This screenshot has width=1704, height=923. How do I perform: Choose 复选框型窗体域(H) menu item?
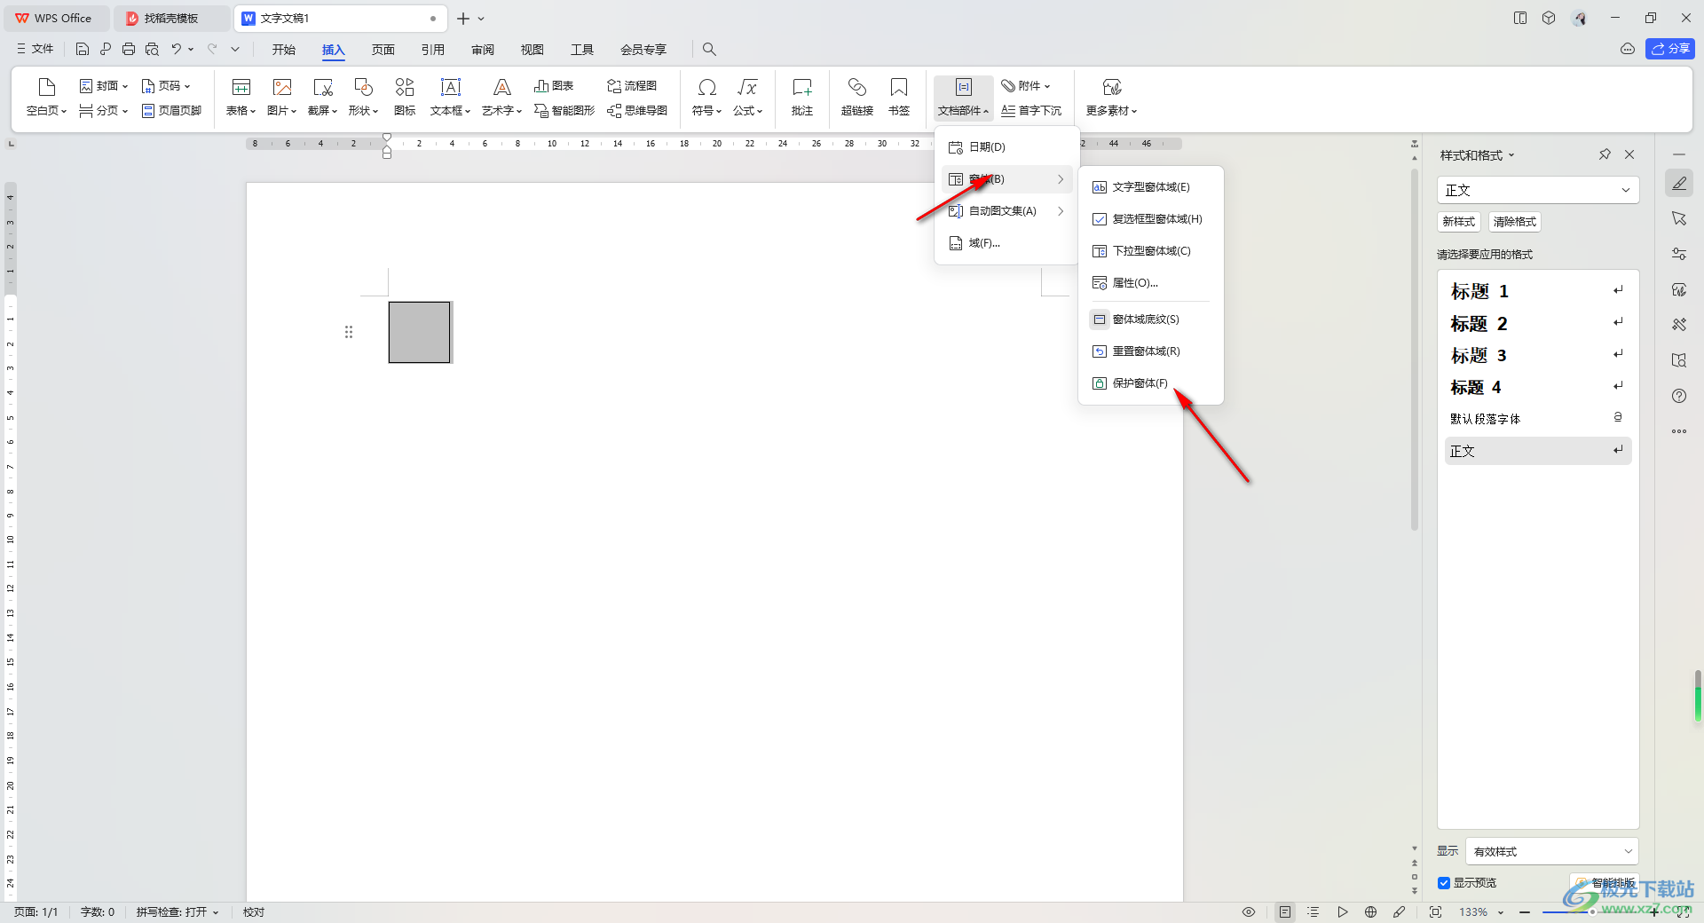click(1150, 219)
